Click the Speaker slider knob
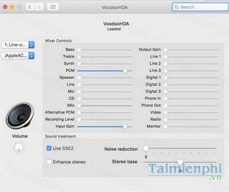This screenshot has height=192, width=229. [x=79, y=78]
